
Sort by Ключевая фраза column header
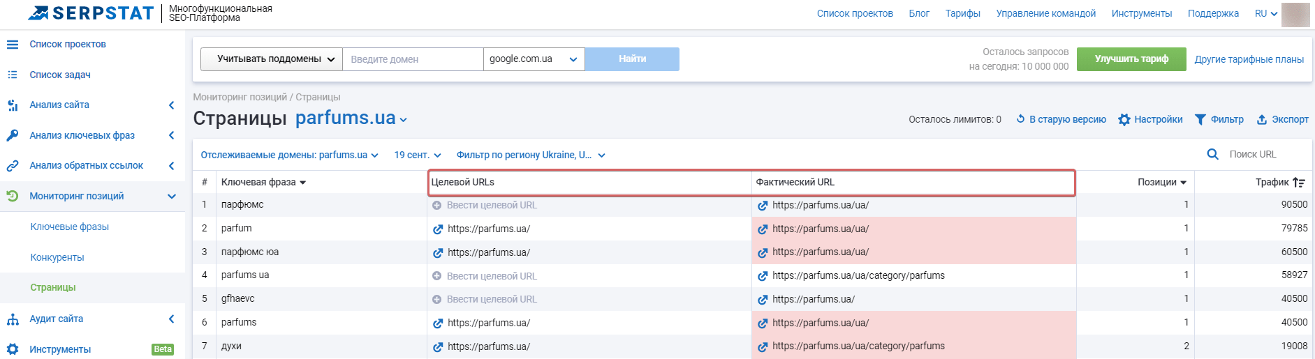(263, 182)
